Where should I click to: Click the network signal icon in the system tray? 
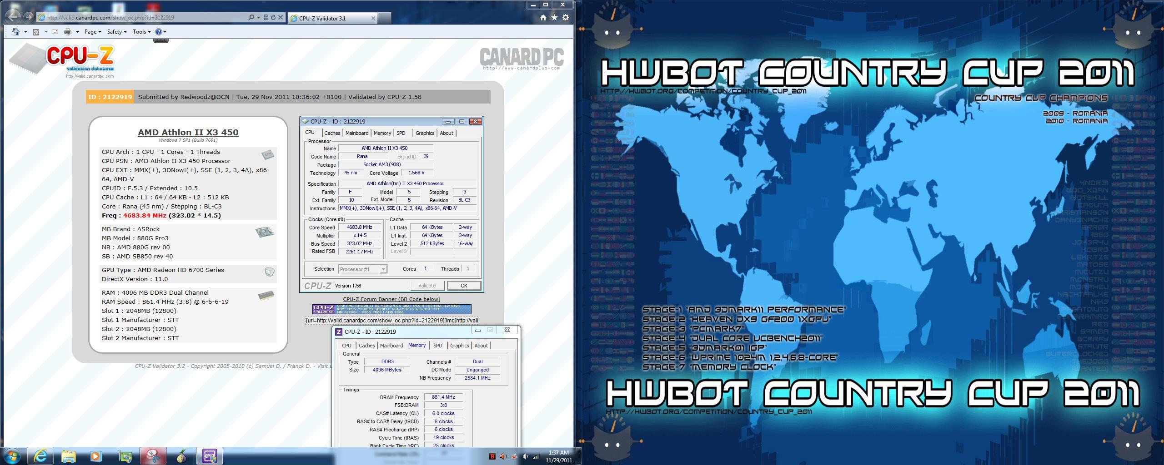(536, 456)
